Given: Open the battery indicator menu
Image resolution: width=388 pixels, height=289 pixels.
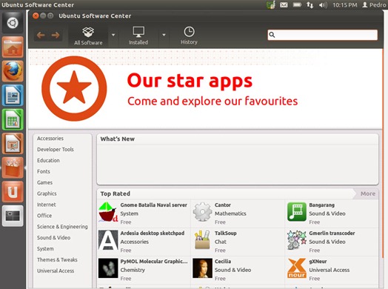Looking at the screenshot, I should (297, 4).
